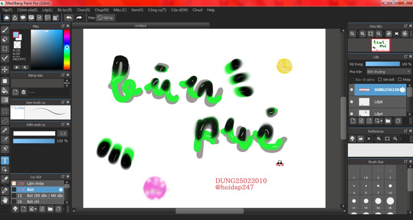Viewport: 413px width, 220px height.
Task: Select the Lasso tool
Action: point(5,121)
